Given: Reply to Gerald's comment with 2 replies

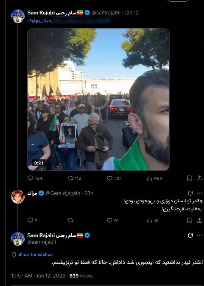Looking at the screenshot, I should (32, 221).
